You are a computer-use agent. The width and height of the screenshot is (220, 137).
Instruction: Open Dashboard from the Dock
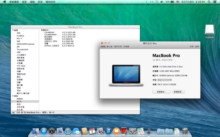pos(52,131)
